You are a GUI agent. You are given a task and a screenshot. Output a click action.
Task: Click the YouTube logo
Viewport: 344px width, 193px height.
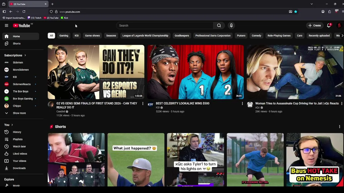(x=21, y=25)
